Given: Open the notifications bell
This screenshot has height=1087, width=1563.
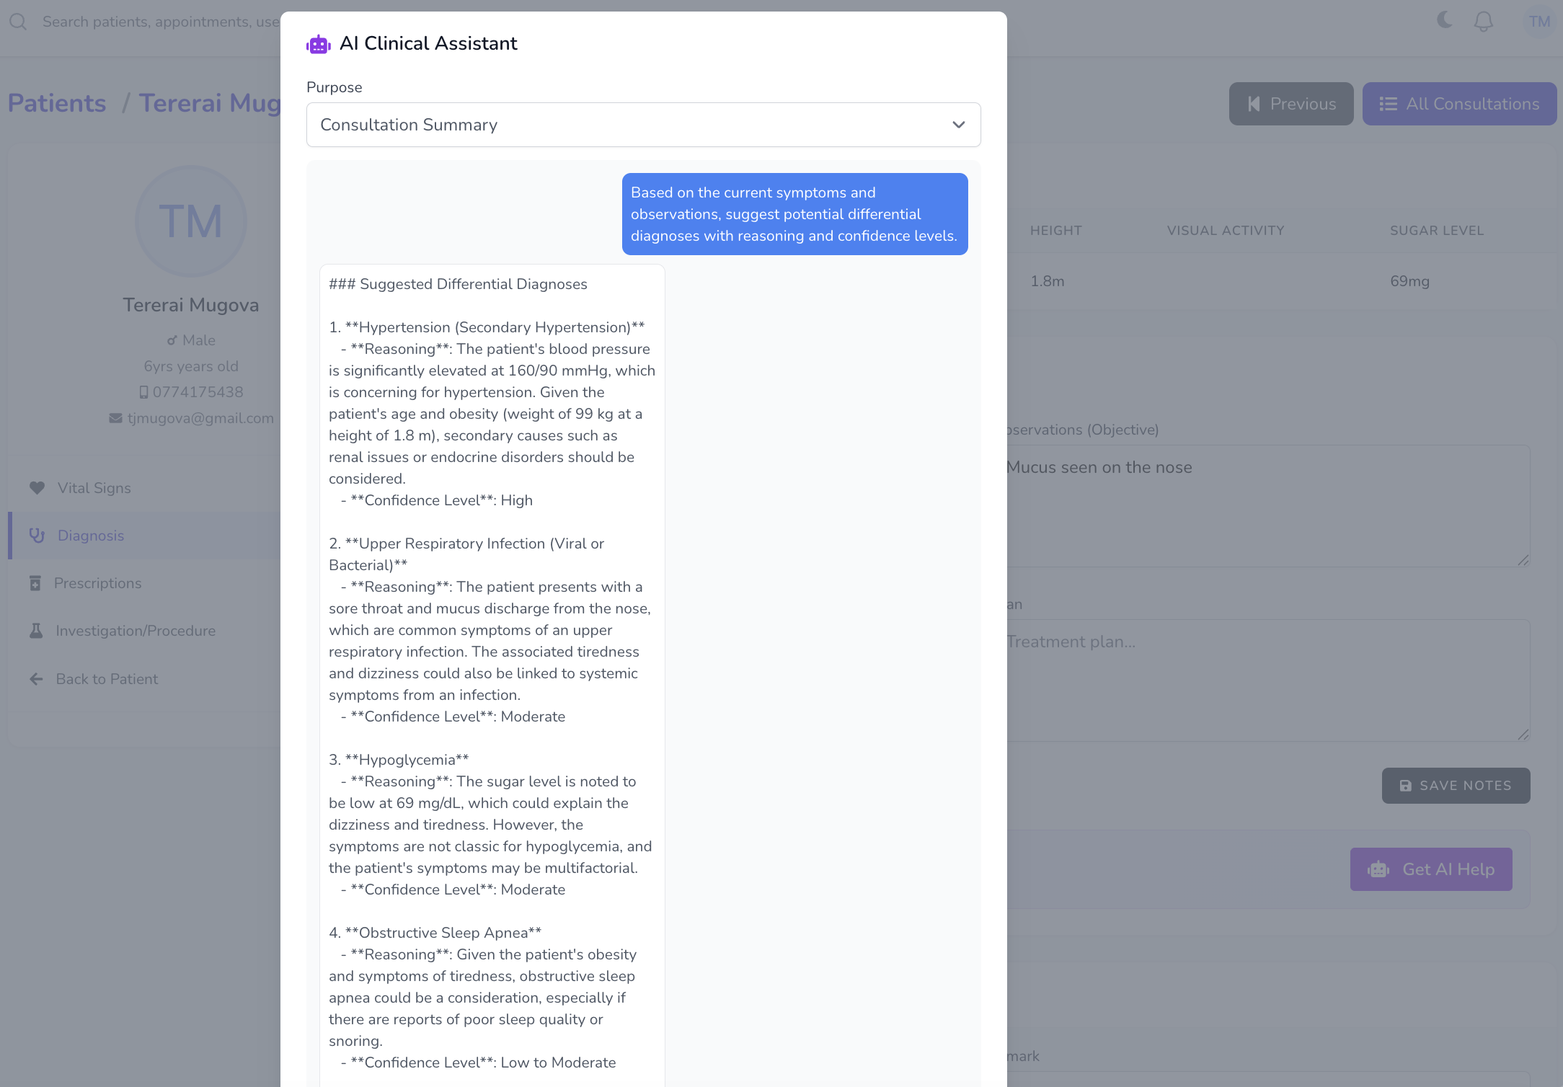Looking at the screenshot, I should click(x=1484, y=21).
